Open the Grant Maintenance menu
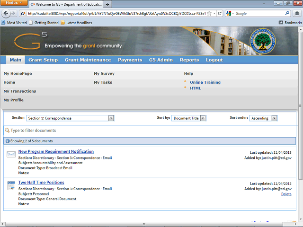 (88, 60)
